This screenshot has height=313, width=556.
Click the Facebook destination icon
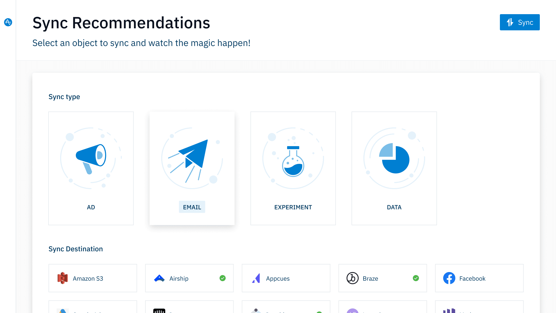[x=449, y=278]
